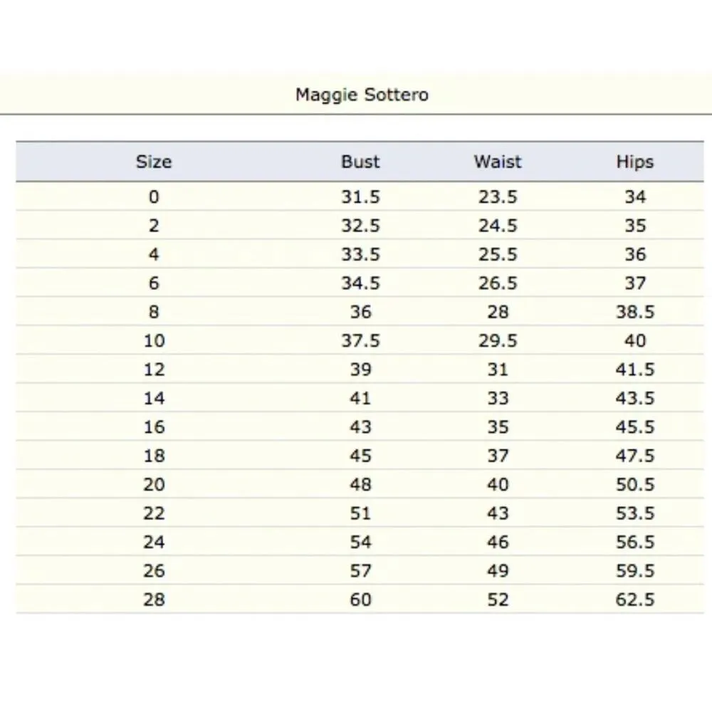Click the Maggie Sottero title text
Image resolution: width=712 pixels, height=712 pixels.
tap(362, 94)
